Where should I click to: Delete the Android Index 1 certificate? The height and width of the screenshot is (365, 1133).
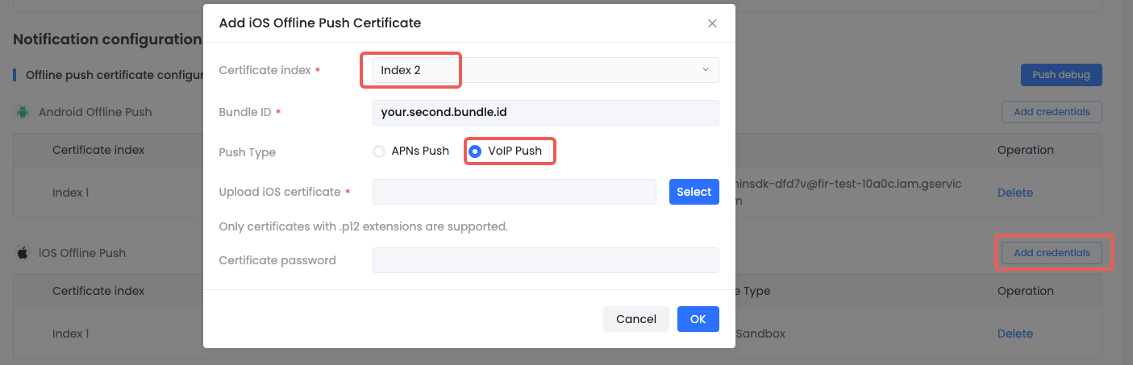[x=1014, y=193]
